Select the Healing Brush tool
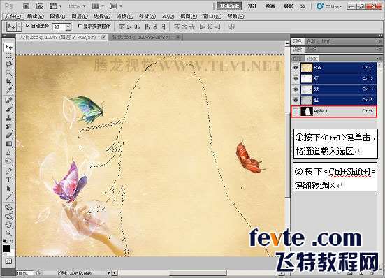The width and height of the screenshot is (385, 278). tap(9, 101)
